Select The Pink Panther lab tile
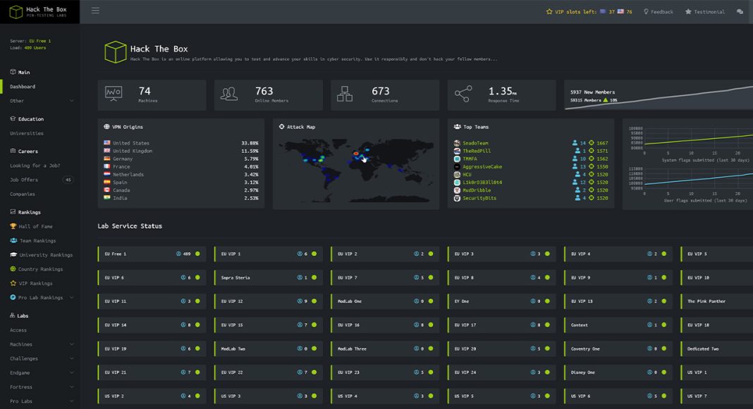 tap(717, 302)
